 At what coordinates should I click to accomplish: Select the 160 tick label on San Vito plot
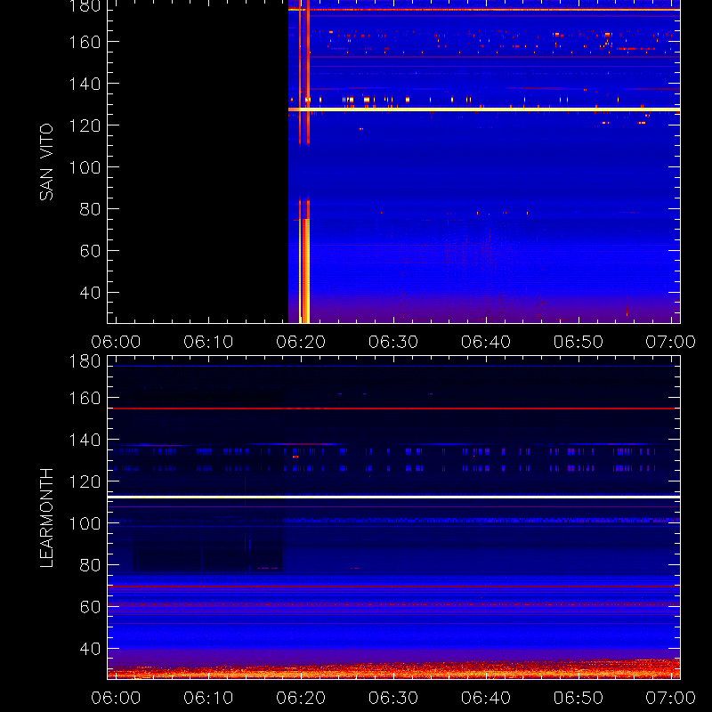[85, 42]
